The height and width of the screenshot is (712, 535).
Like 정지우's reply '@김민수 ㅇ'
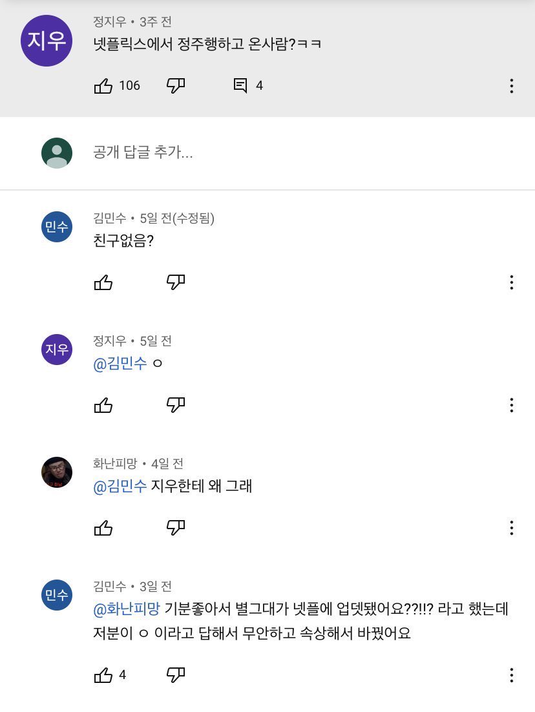point(103,405)
